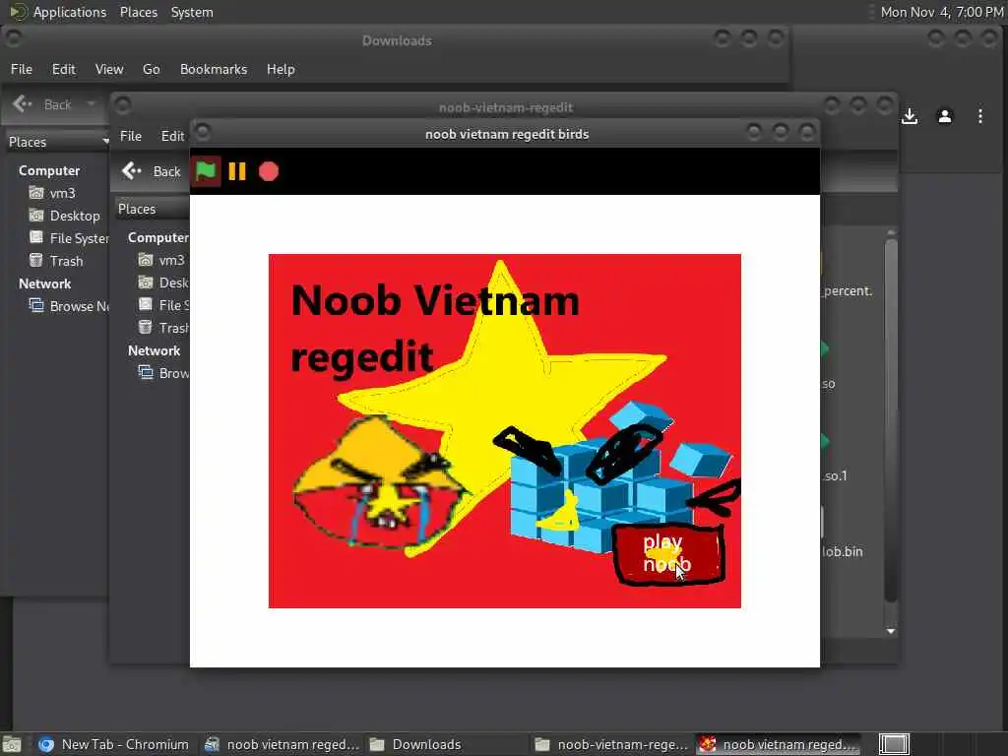Switch to first noob vietnam regedit taskbar entry

coord(282,744)
